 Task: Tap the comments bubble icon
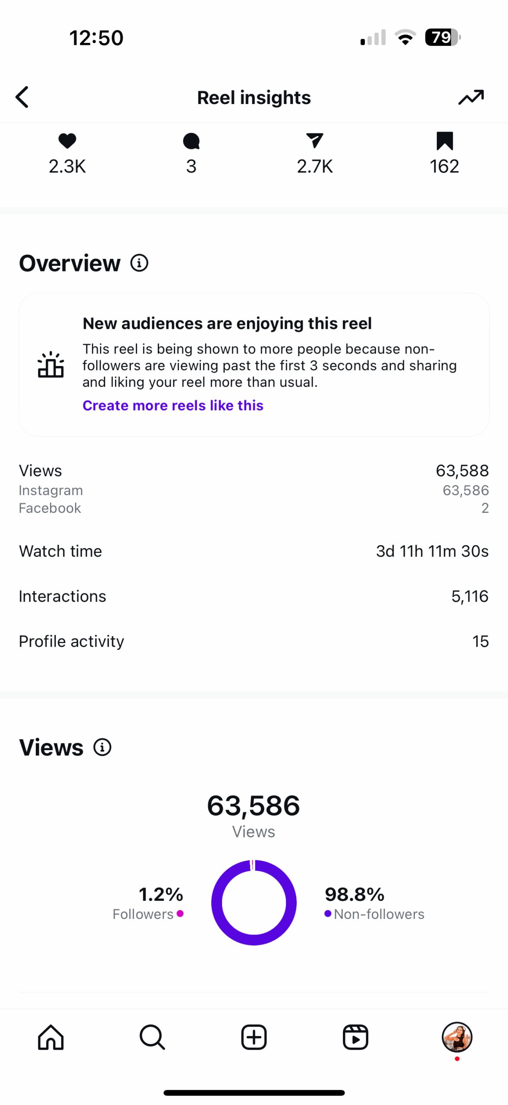[x=191, y=141]
